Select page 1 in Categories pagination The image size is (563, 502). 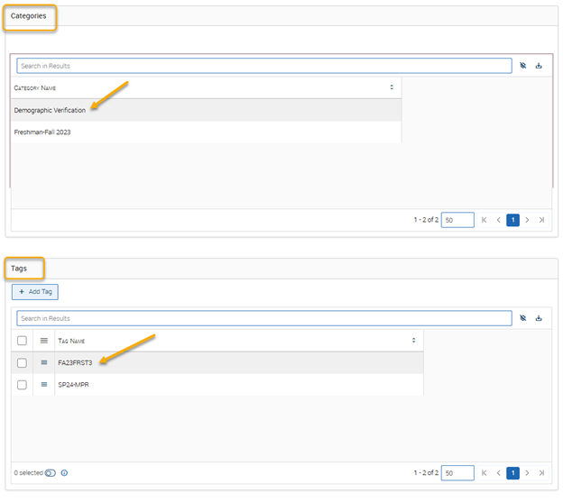click(512, 220)
